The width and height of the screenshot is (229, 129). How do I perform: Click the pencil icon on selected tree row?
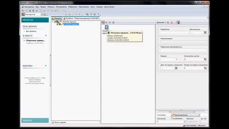(62, 24)
